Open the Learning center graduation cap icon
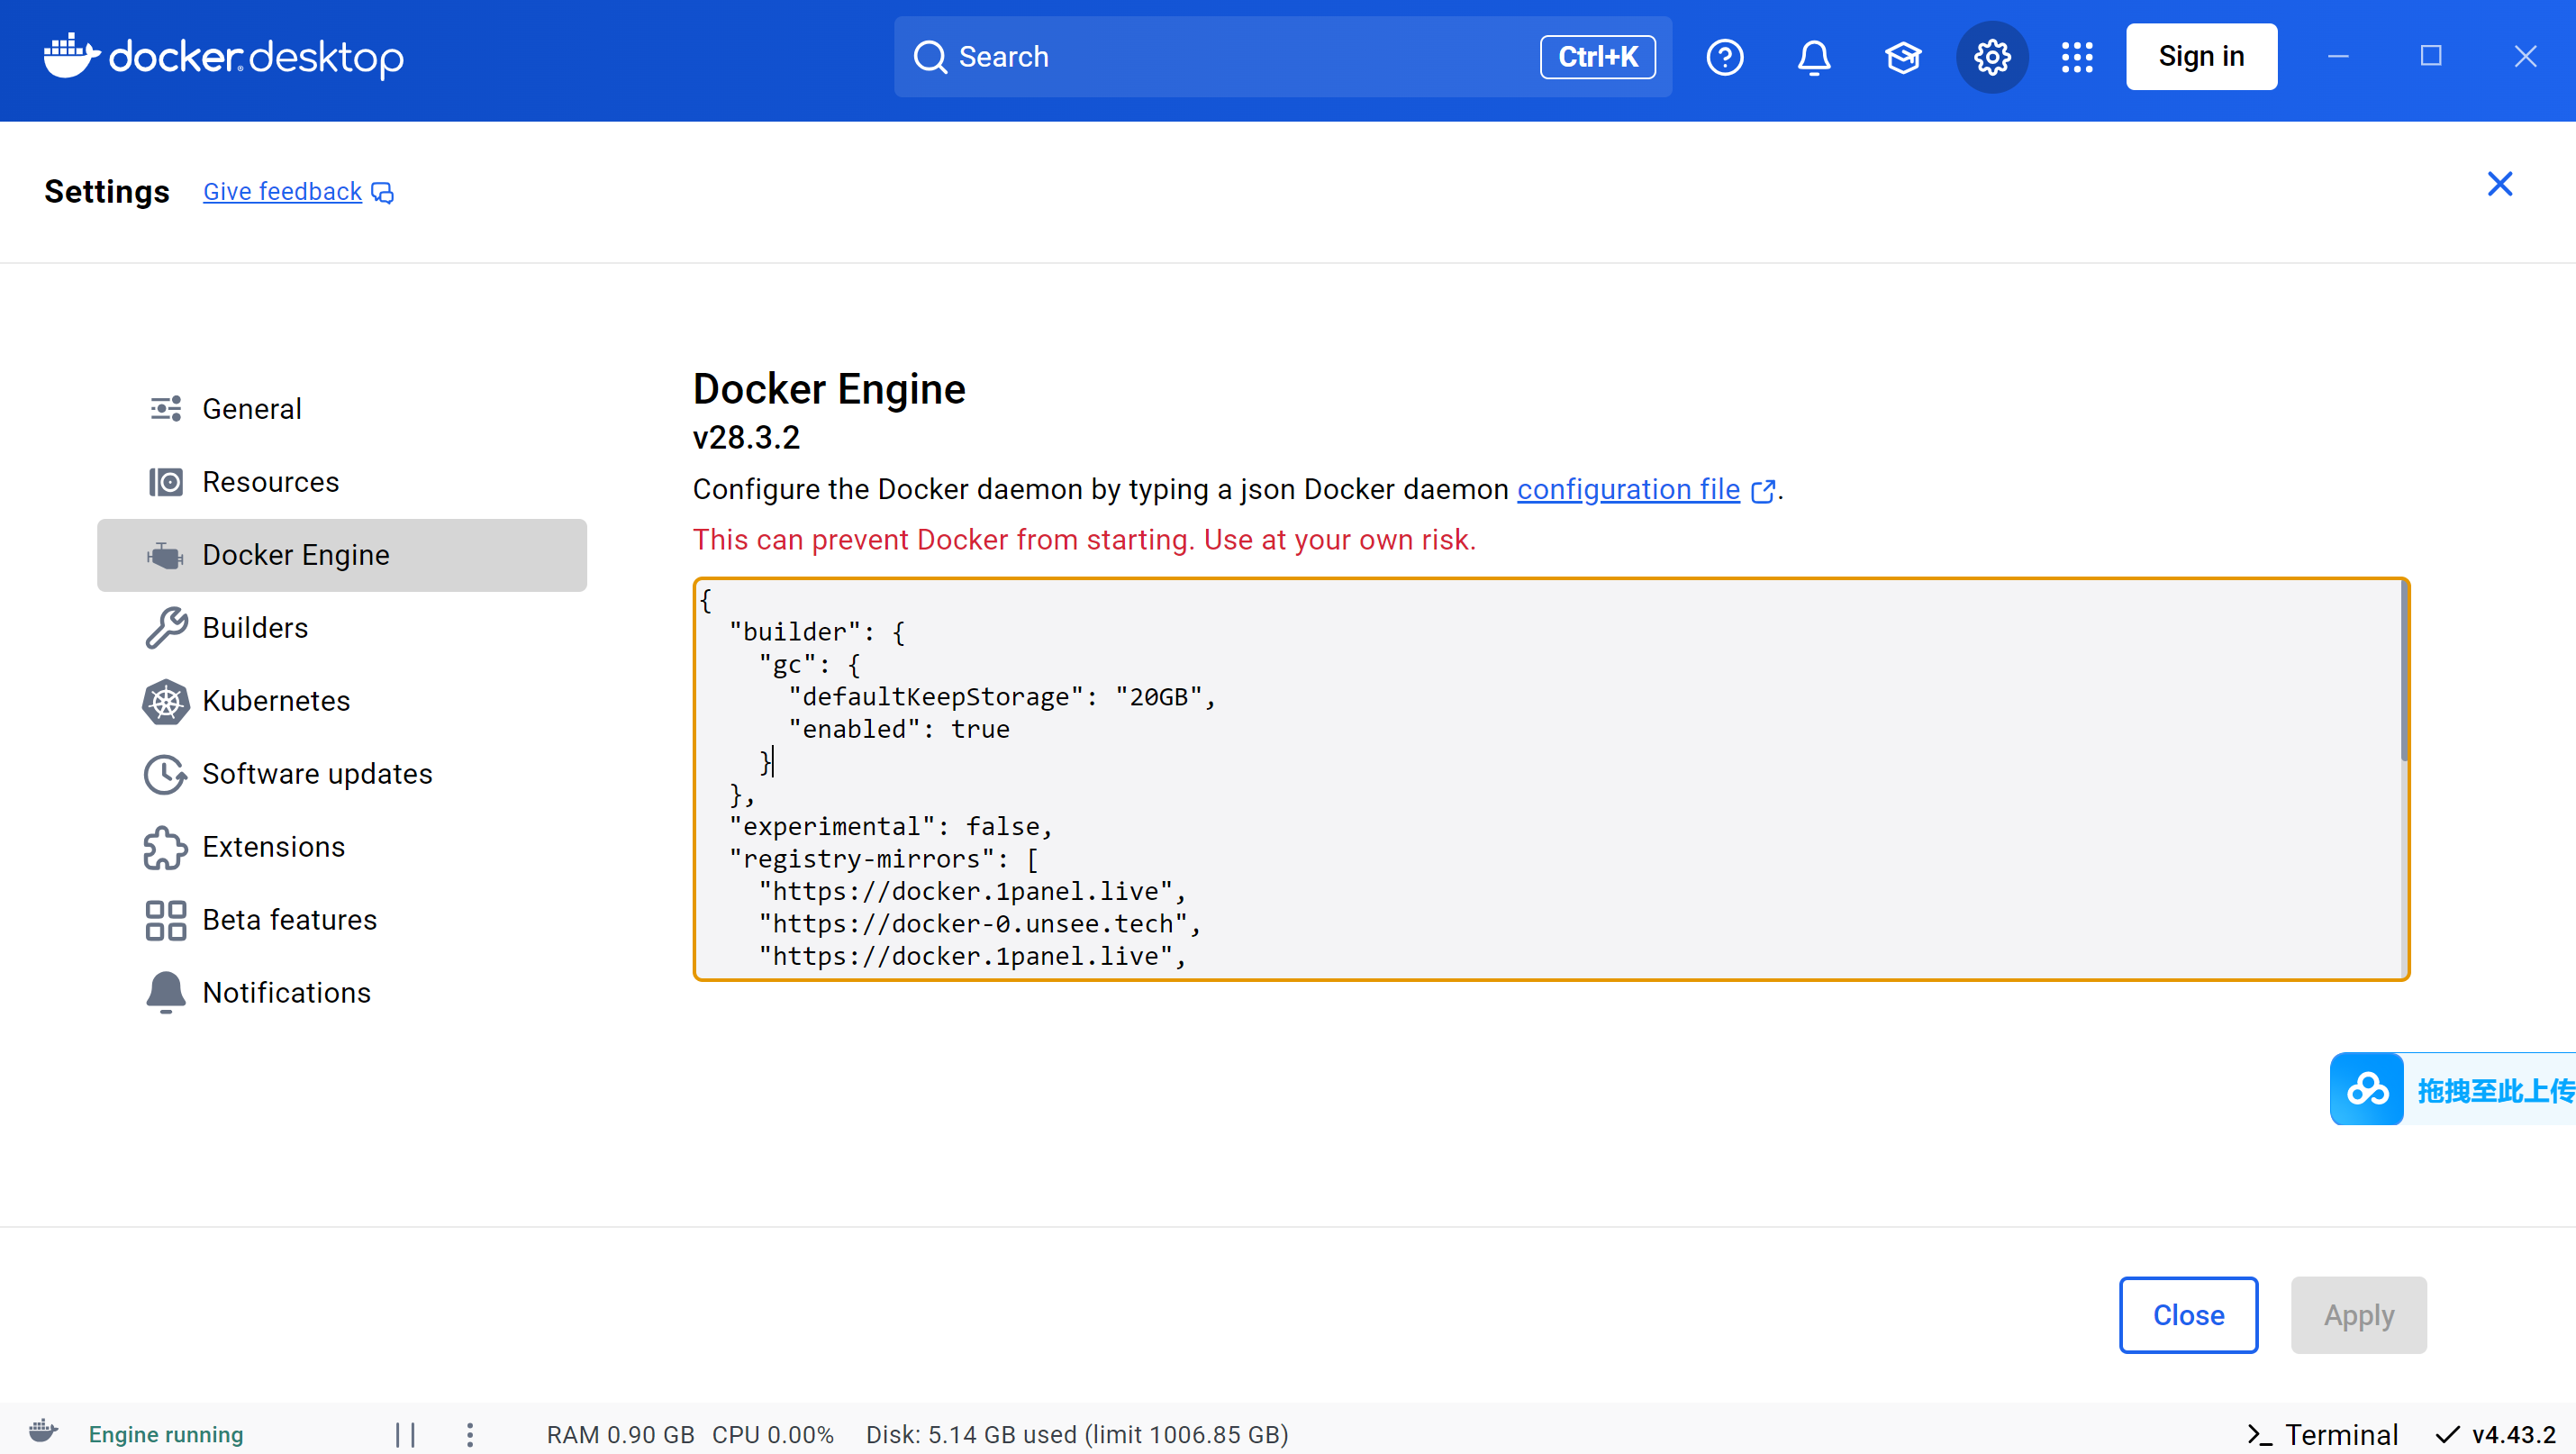This screenshot has height=1454, width=2576. [1902, 57]
